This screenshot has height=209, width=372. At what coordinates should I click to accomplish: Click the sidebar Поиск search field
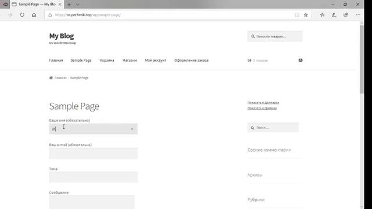(x=273, y=128)
